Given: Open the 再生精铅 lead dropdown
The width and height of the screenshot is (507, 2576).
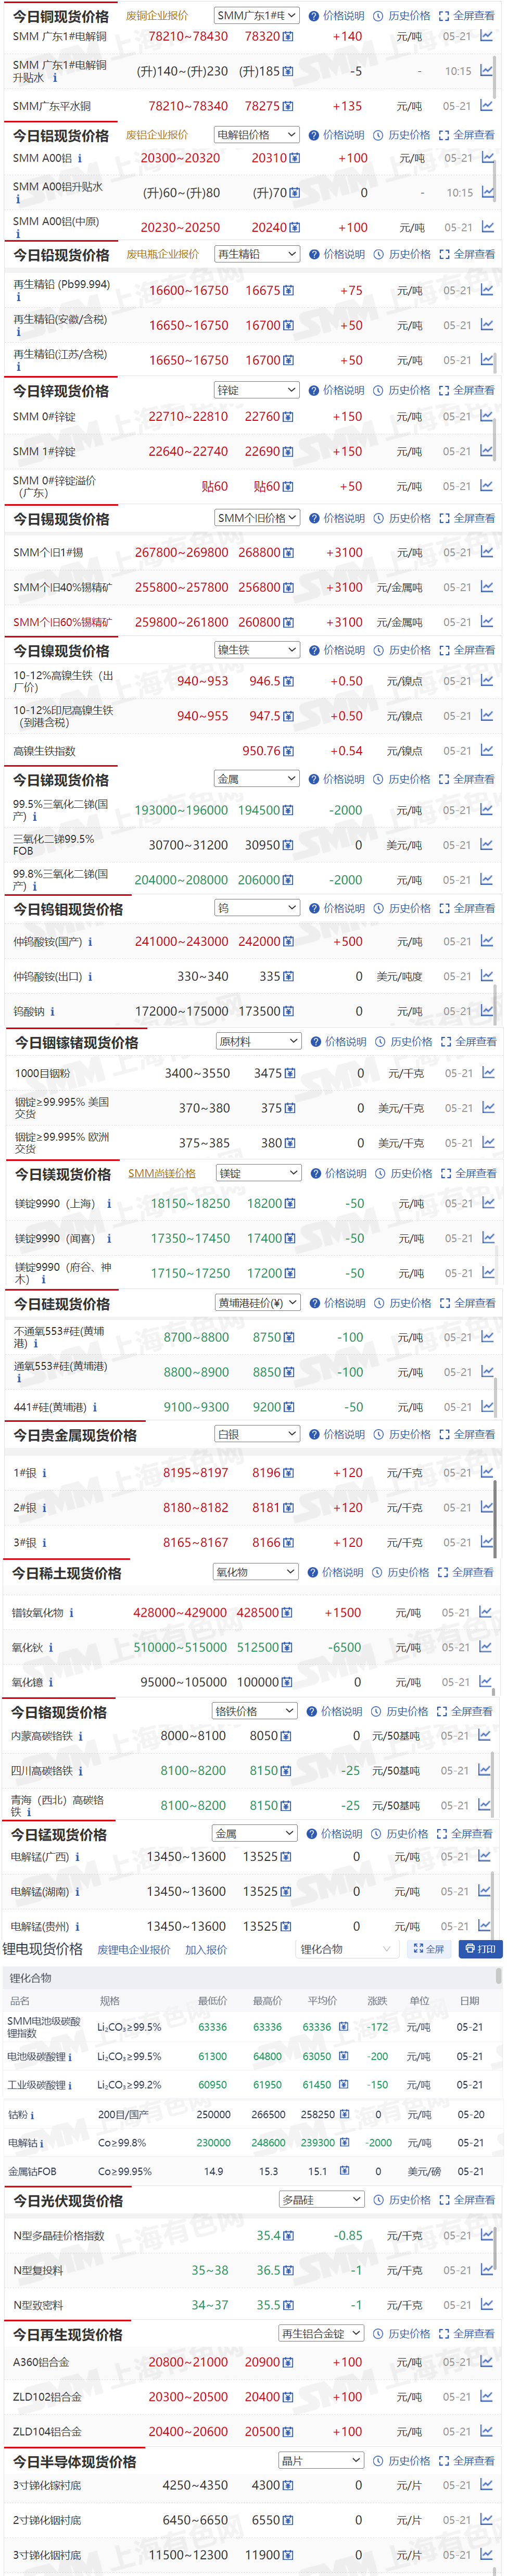Looking at the screenshot, I should pyautogui.click(x=257, y=254).
